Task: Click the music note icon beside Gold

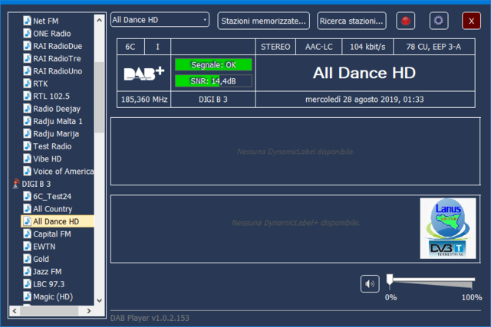Action: tap(28, 259)
